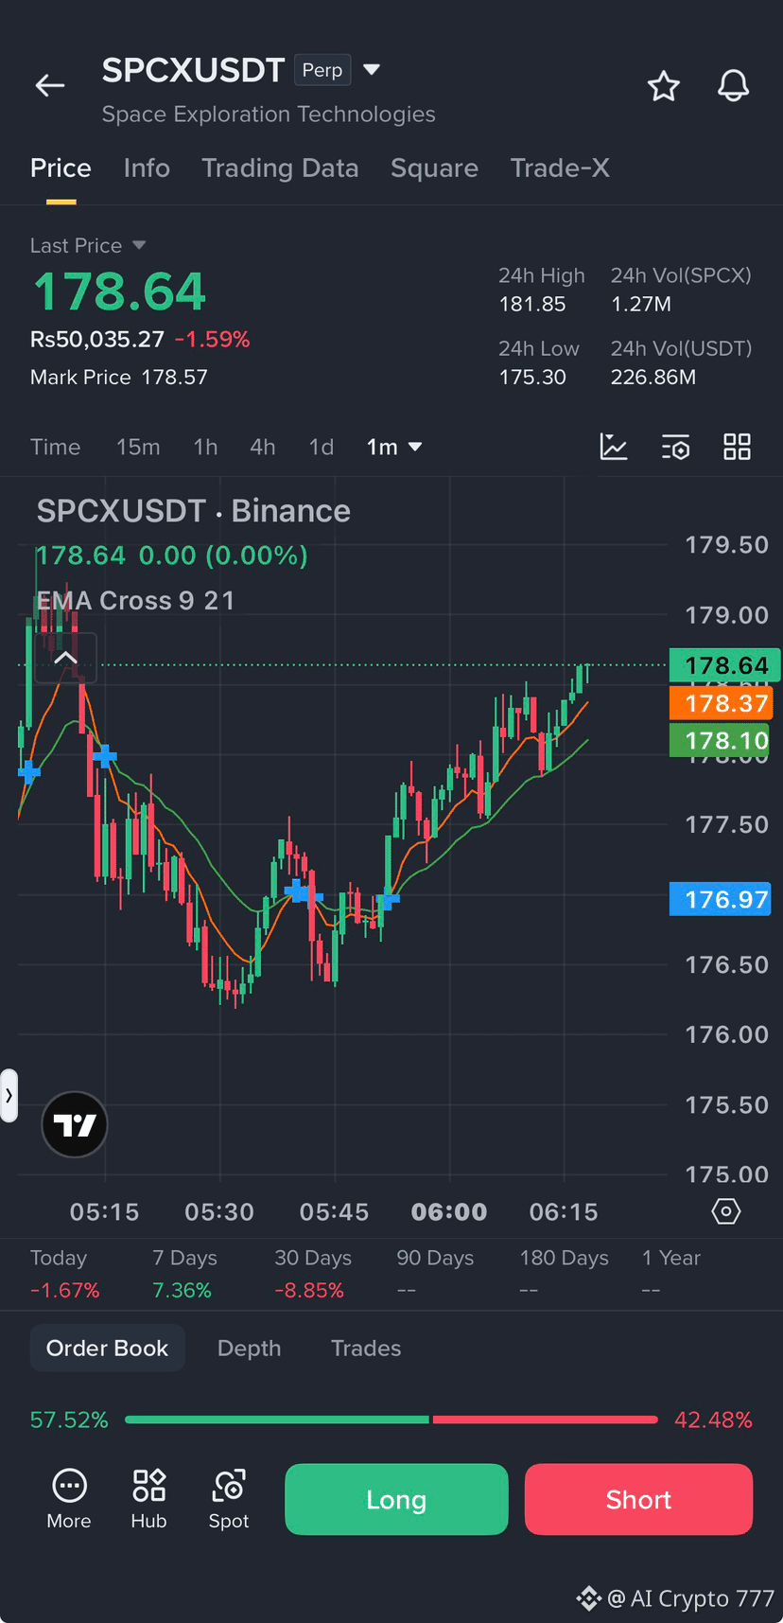Select the 15m interval

click(x=138, y=447)
